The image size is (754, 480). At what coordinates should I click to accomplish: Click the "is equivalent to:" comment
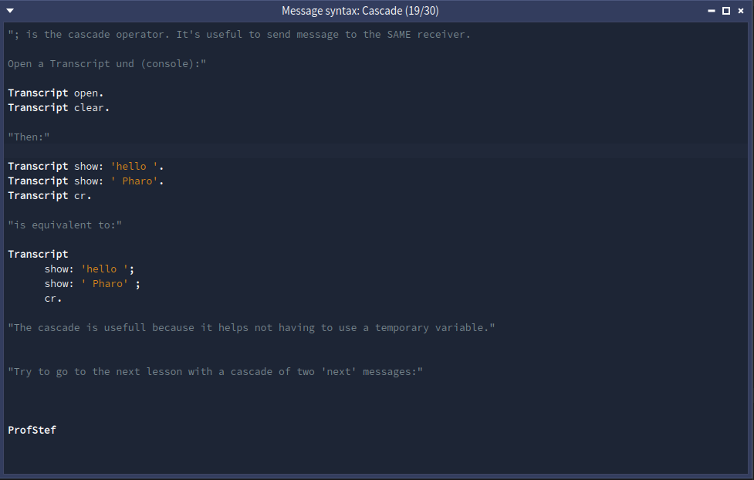[65, 225]
